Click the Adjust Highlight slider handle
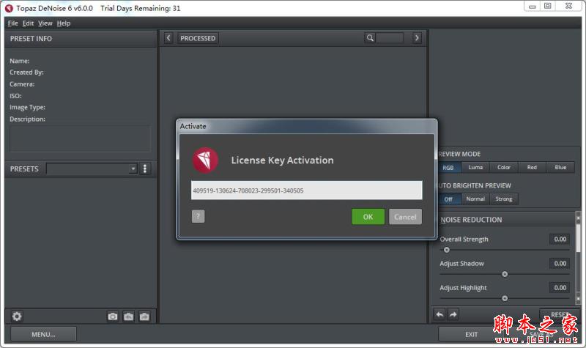This screenshot has height=348, width=586. [505, 298]
